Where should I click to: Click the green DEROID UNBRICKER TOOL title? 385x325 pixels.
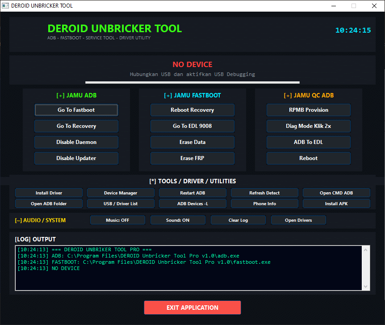[115, 29]
